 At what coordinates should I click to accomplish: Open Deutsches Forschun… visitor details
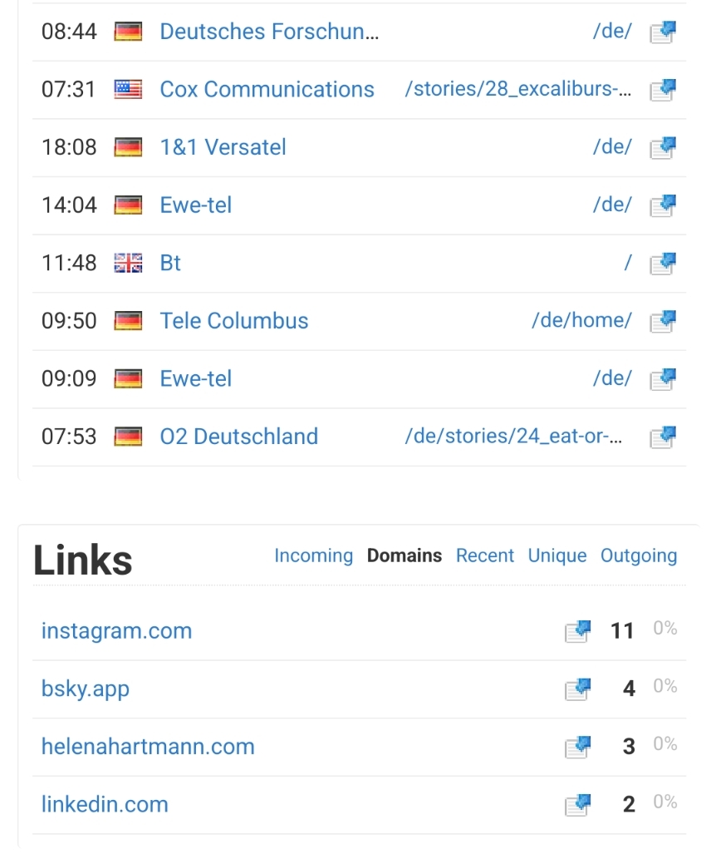point(269,32)
